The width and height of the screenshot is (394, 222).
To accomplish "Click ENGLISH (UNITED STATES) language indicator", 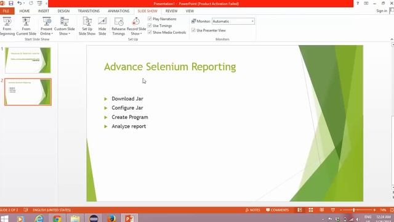I will pos(52,210).
